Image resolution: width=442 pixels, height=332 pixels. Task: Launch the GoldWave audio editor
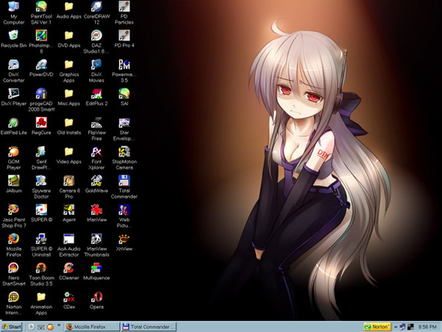[x=97, y=181]
